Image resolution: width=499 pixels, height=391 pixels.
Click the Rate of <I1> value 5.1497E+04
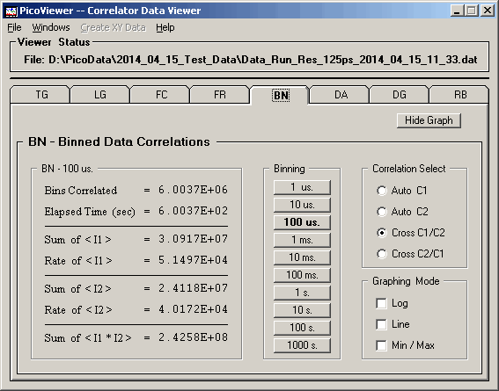tap(193, 260)
